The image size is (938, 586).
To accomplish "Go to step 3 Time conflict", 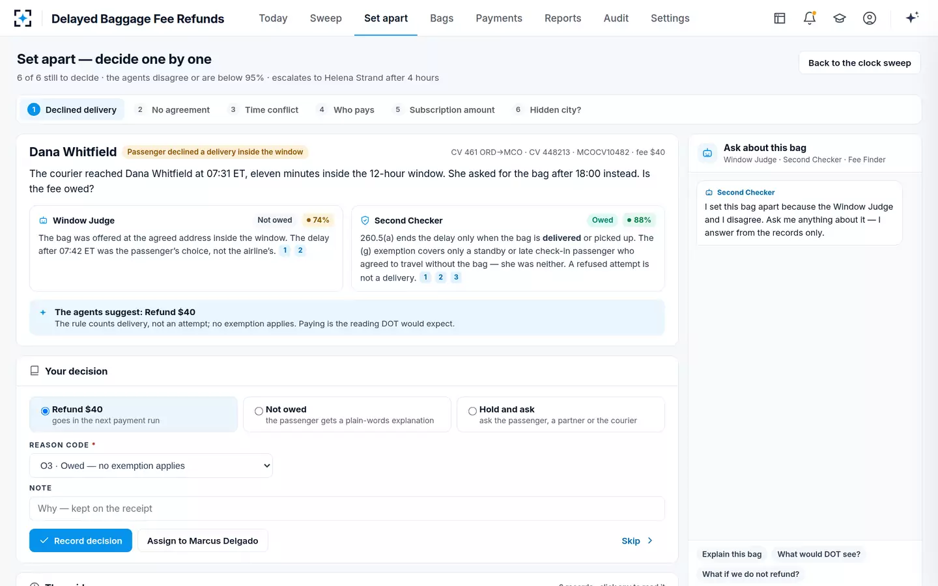I will [x=264, y=110].
